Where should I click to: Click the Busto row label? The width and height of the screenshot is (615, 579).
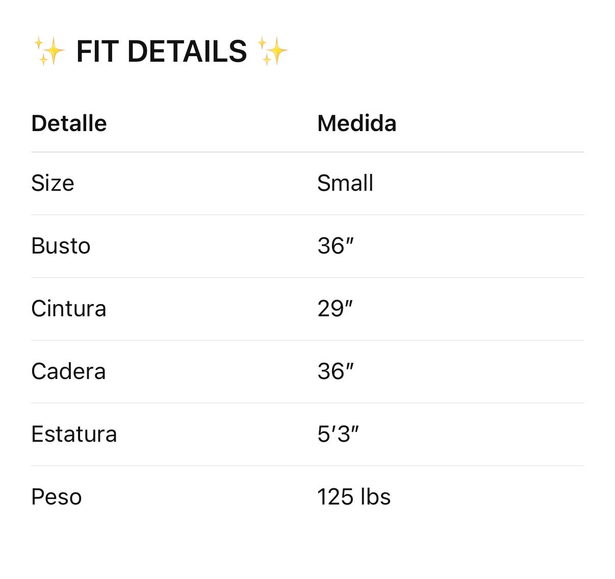coord(61,246)
